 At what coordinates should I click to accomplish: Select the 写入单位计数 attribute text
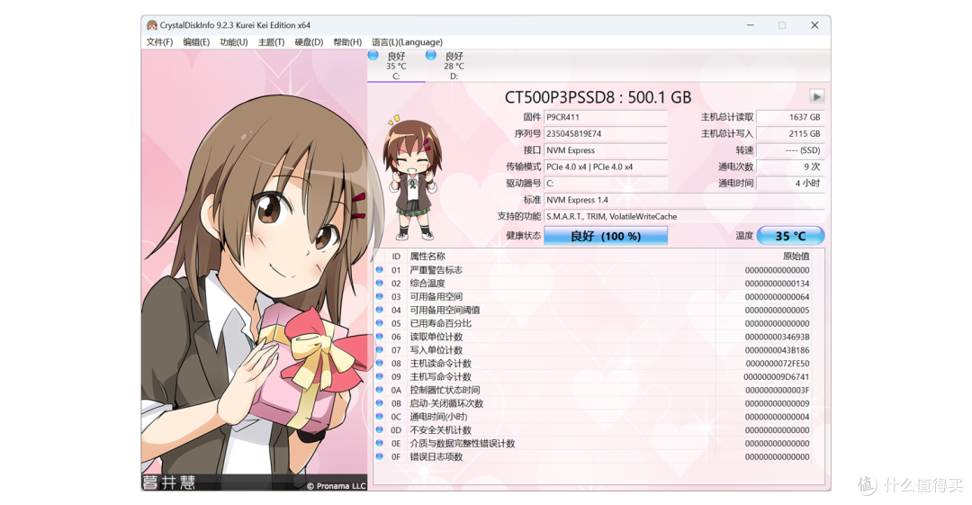pyautogui.click(x=436, y=350)
